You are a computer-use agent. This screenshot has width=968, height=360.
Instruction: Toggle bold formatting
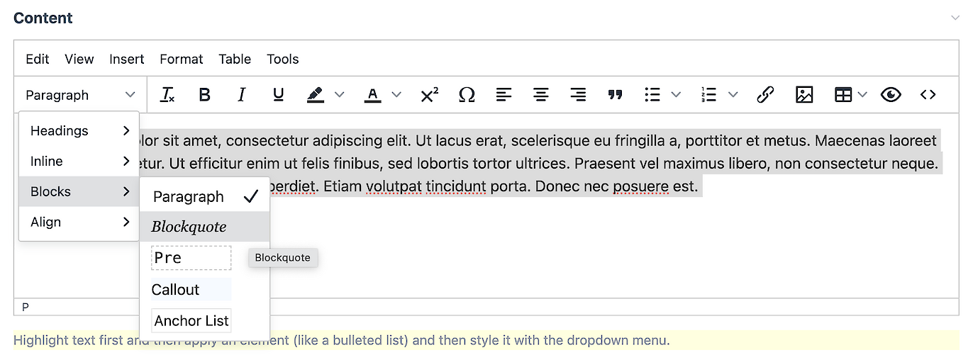click(204, 95)
